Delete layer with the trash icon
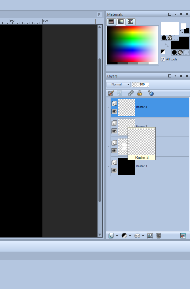Screen dimensions: 190x289 159,236
